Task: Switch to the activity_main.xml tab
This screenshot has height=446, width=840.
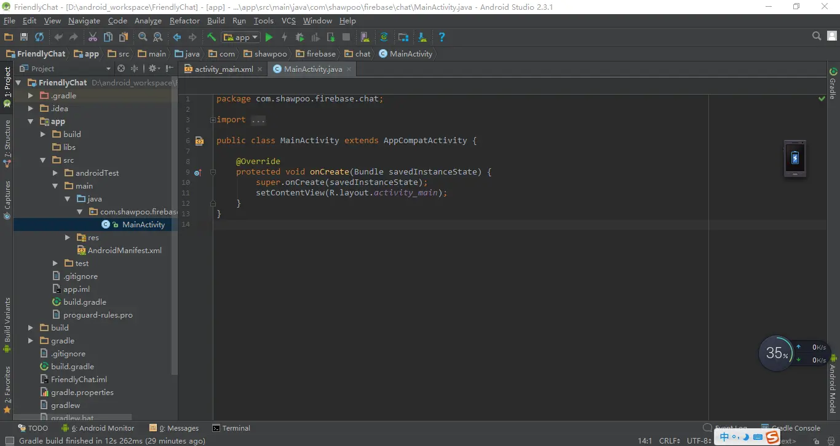Action: coord(224,69)
